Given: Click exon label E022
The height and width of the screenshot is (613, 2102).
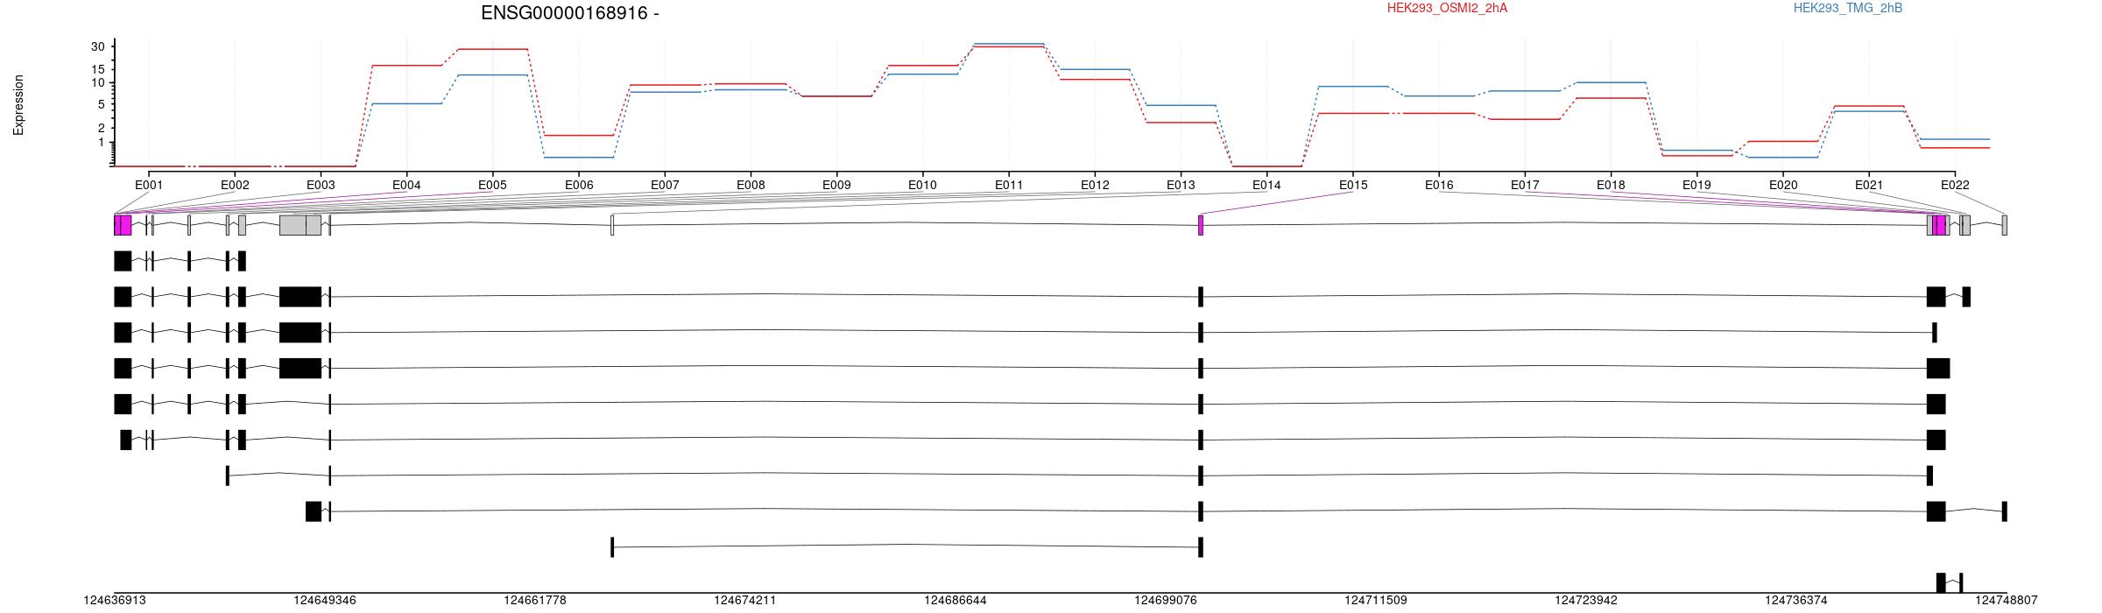Looking at the screenshot, I should pos(1955,185).
